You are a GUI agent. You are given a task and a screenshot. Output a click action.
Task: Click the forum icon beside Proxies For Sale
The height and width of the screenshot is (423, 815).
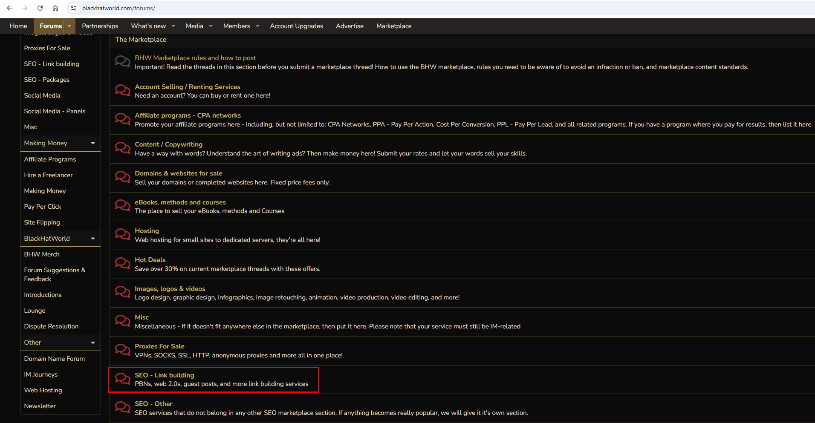pos(123,350)
